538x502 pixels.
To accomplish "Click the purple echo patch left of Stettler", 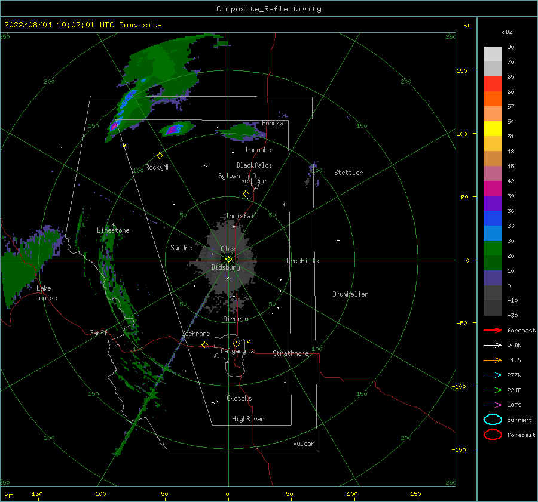I will 313,174.
